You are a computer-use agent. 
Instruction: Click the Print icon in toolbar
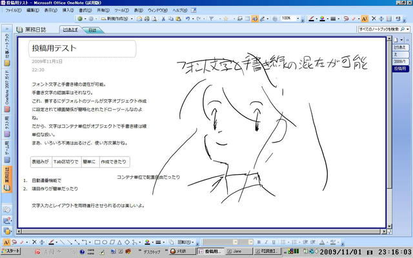[147, 19]
